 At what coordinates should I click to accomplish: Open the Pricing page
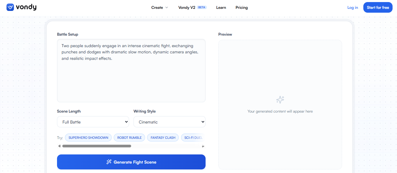click(x=242, y=8)
